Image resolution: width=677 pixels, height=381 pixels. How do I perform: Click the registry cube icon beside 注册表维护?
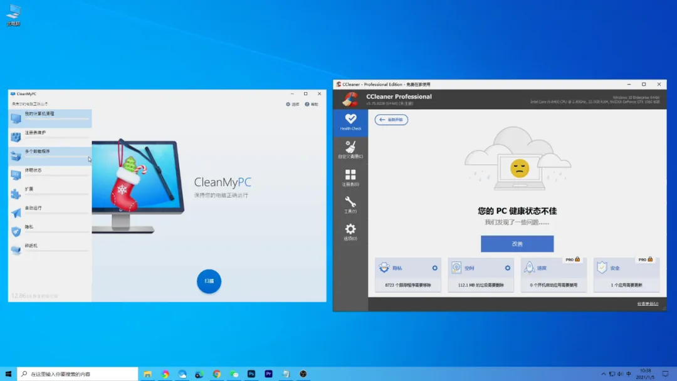16,137
